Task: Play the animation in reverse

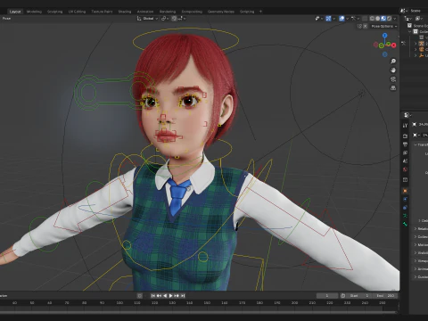Action: click(165, 296)
